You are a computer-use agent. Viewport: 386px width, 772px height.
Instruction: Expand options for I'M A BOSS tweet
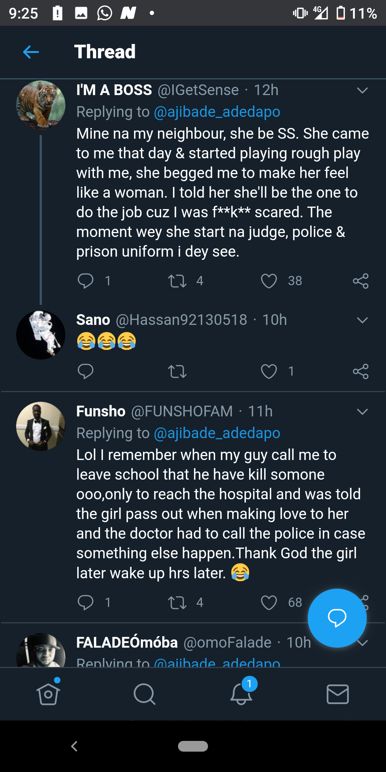(x=362, y=90)
